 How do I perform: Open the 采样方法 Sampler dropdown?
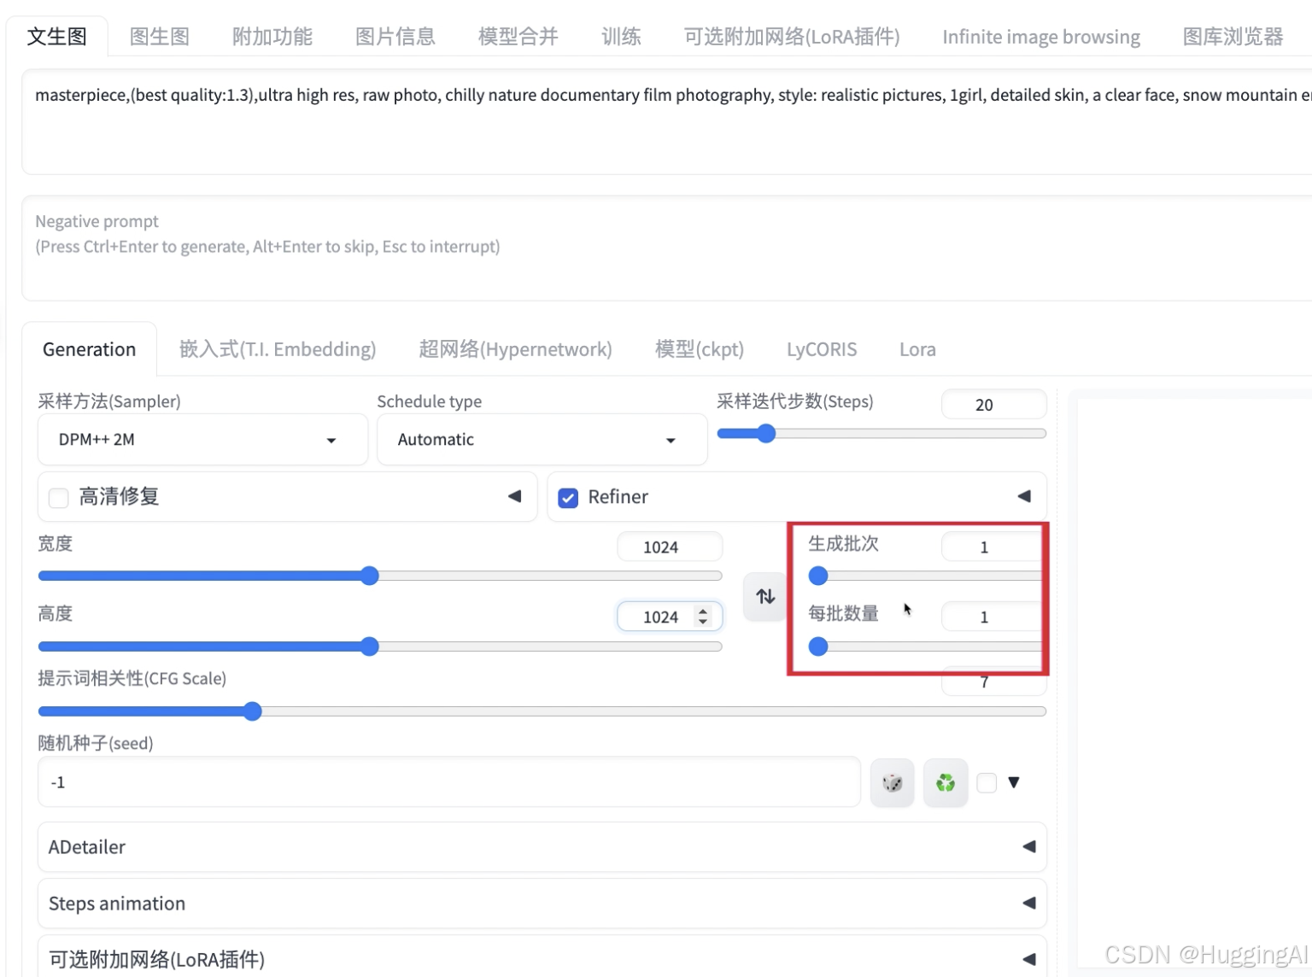(x=202, y=440)
